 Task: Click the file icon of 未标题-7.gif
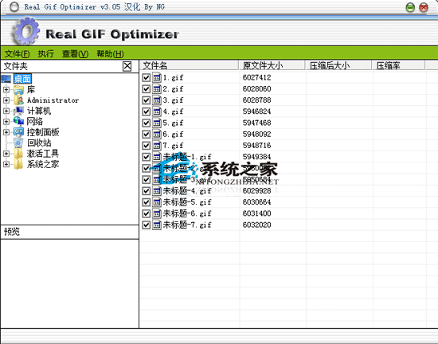click(157, 225)
